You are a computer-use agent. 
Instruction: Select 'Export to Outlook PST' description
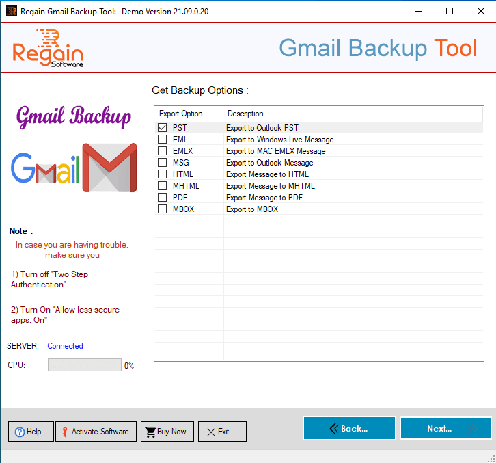[262, 128]
